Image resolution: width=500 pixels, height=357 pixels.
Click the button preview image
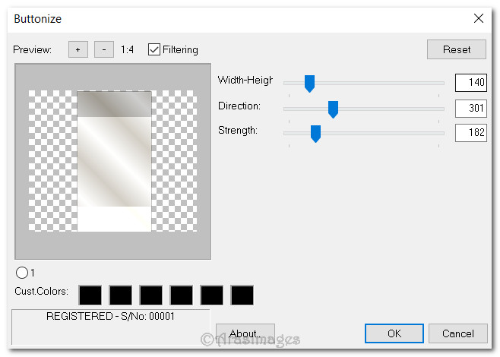[x=113, y=161]
